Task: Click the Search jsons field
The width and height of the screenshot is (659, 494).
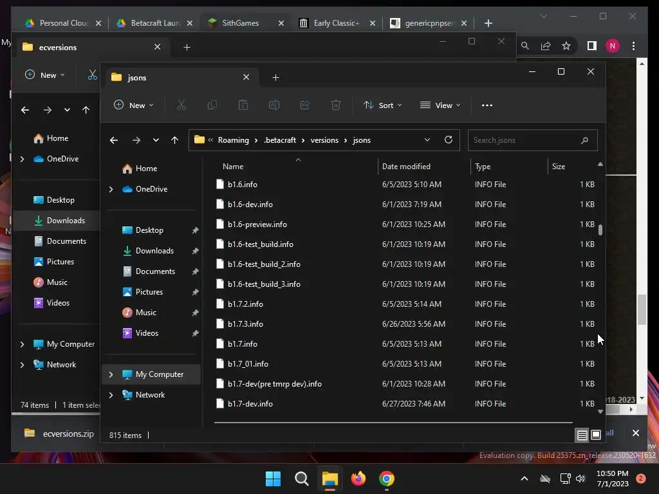Action: [x=532, y=140]
